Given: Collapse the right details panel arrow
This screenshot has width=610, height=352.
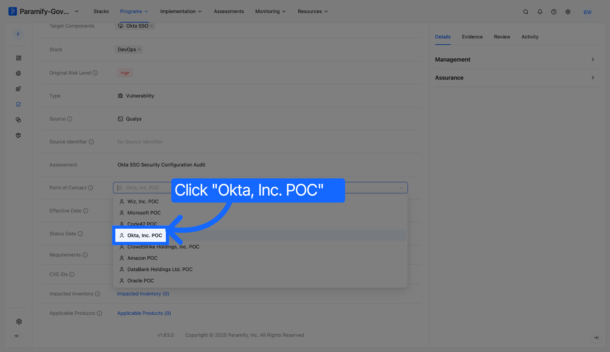Looking at the screenshot, I should coord(596,337).
